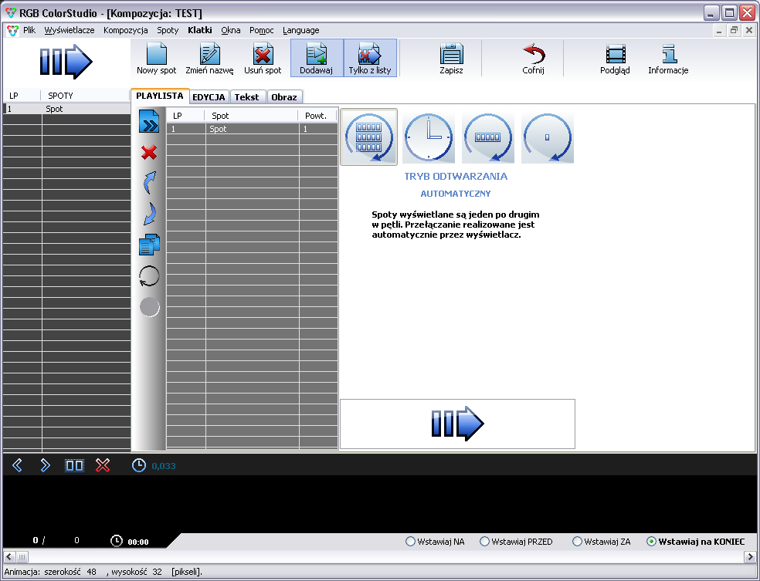Create a new spot with Nowy spot

tap(157, 58)
